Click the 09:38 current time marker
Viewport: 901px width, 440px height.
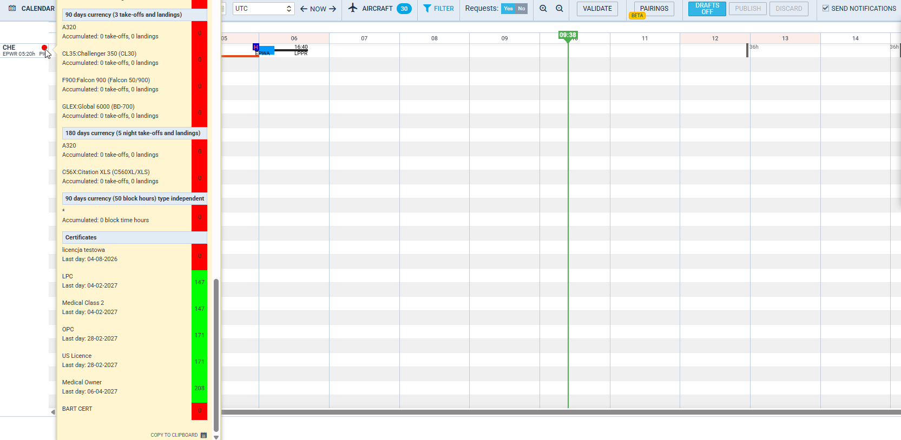pyautogui.click(x=568, y=35)
